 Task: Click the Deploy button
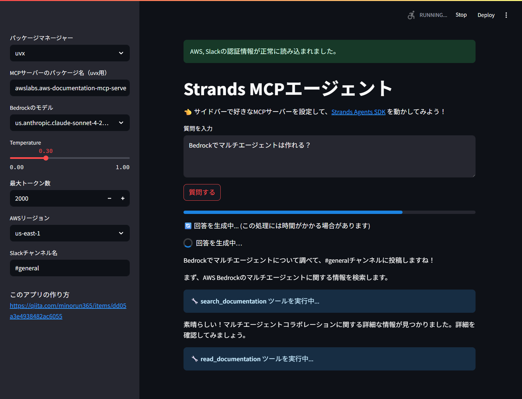click(486, 15)
